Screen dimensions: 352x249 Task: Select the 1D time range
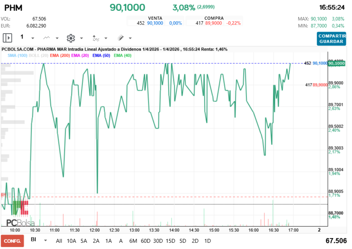tap(207, 241)
